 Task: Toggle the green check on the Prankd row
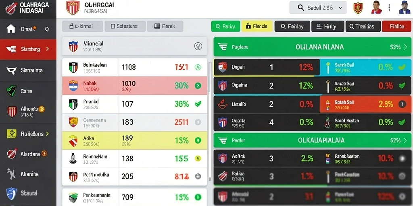pyautogui.click(x=198, y=104)
